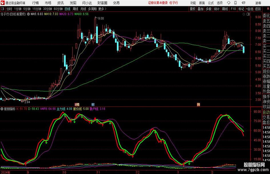The width and height of the screenshot is (270, 174).
Task: Click the 游客 guest account label
Action: coord(258,3)
